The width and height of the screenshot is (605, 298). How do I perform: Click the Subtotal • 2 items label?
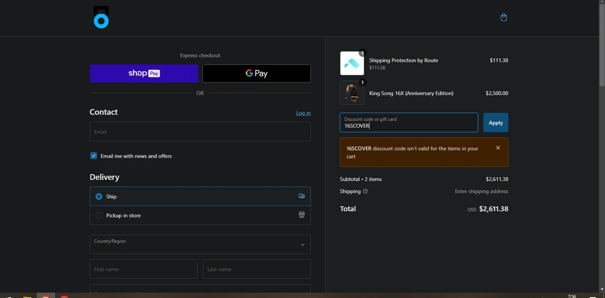tap(361, 179)
